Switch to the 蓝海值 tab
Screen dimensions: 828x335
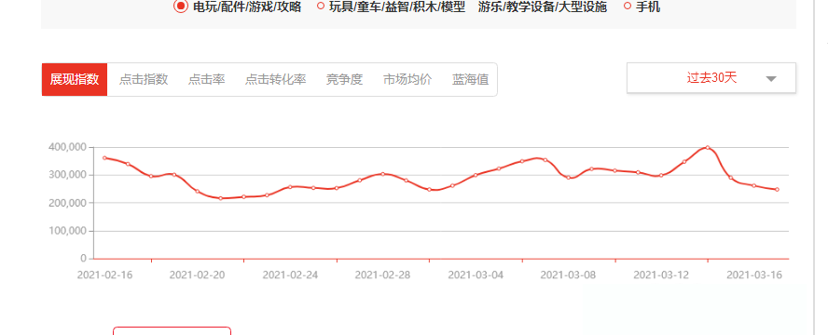pos(471,79)
